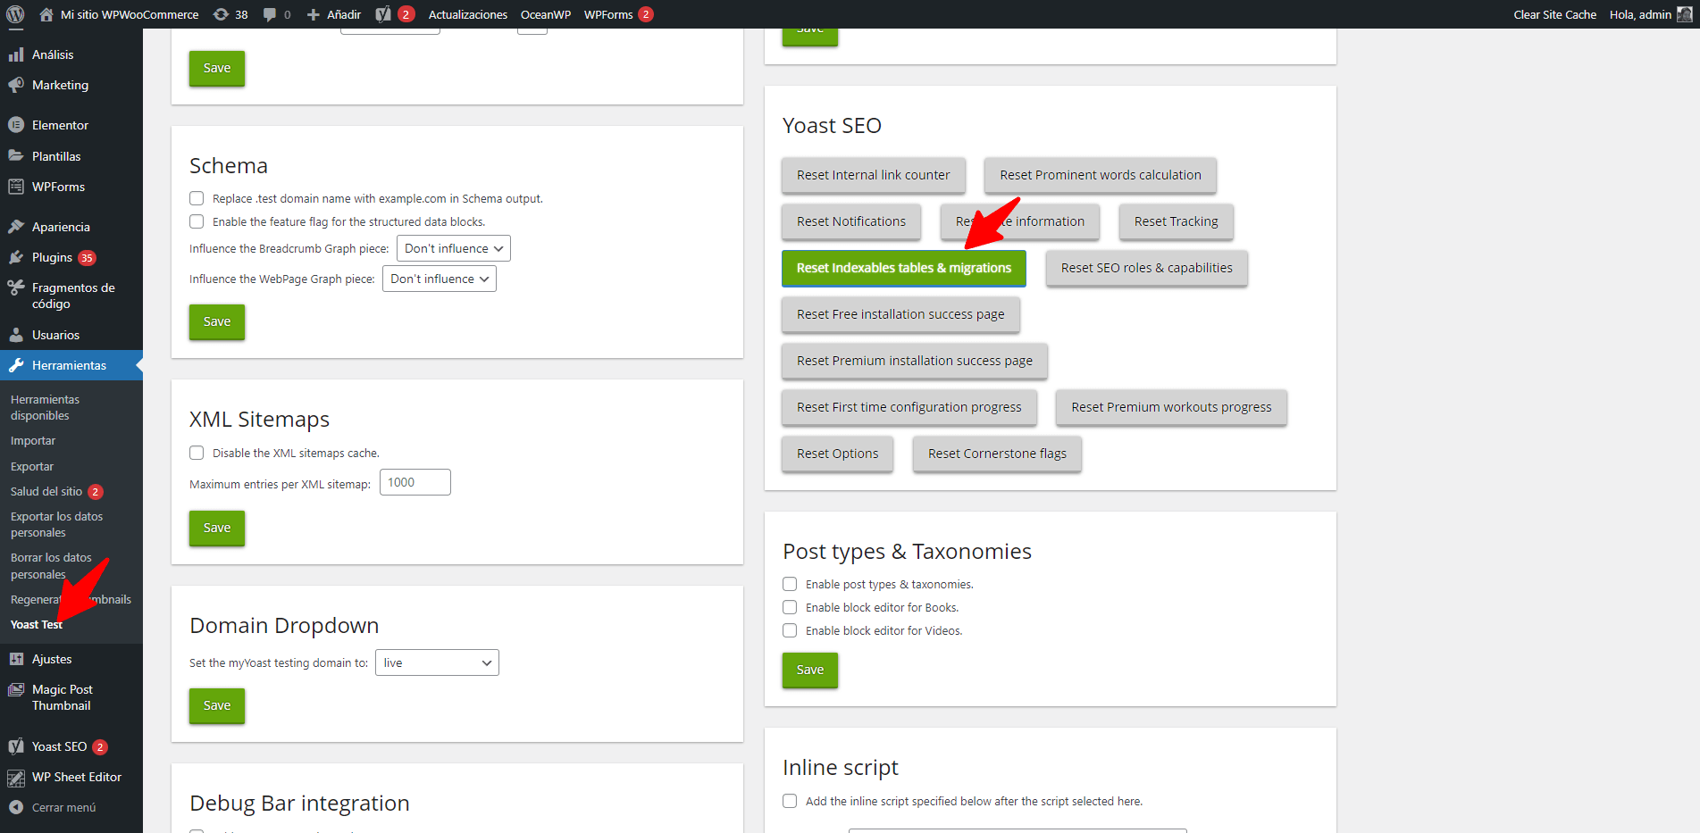Screen dimensions: 1700x833
Task: Open the Ajustes settings icon
Action: [16, 659]
